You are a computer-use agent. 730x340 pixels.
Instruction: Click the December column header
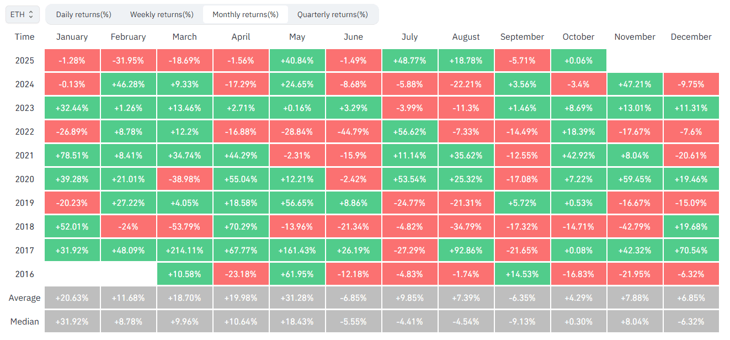pyautogui.click(x=691, y=37)
